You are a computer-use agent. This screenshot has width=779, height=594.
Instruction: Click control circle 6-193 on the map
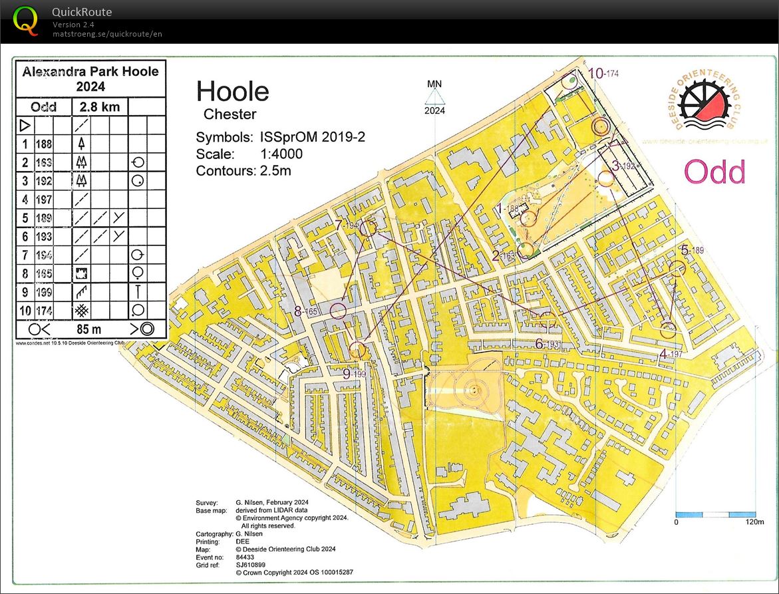point(547,321)
